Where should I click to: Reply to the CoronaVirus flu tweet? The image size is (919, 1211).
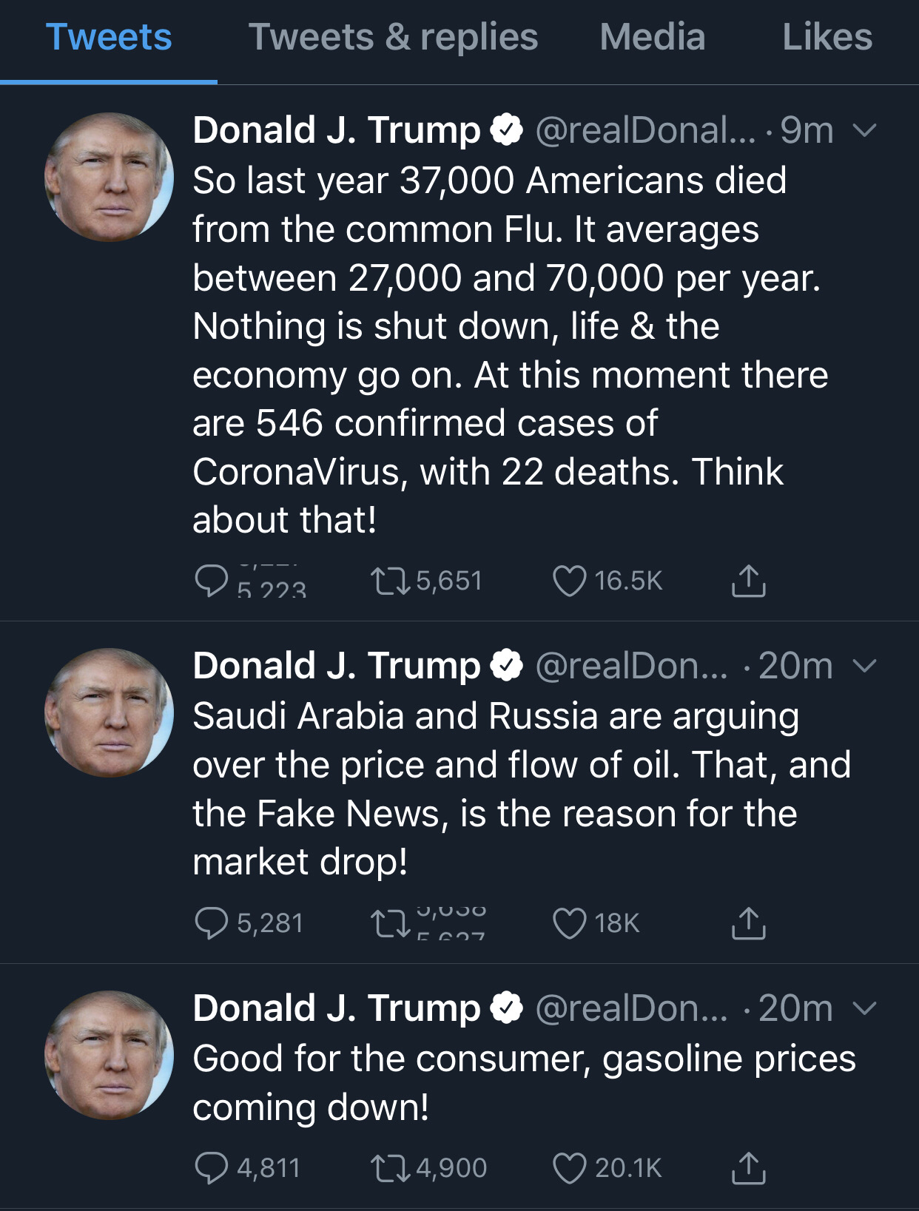point(212,581)
